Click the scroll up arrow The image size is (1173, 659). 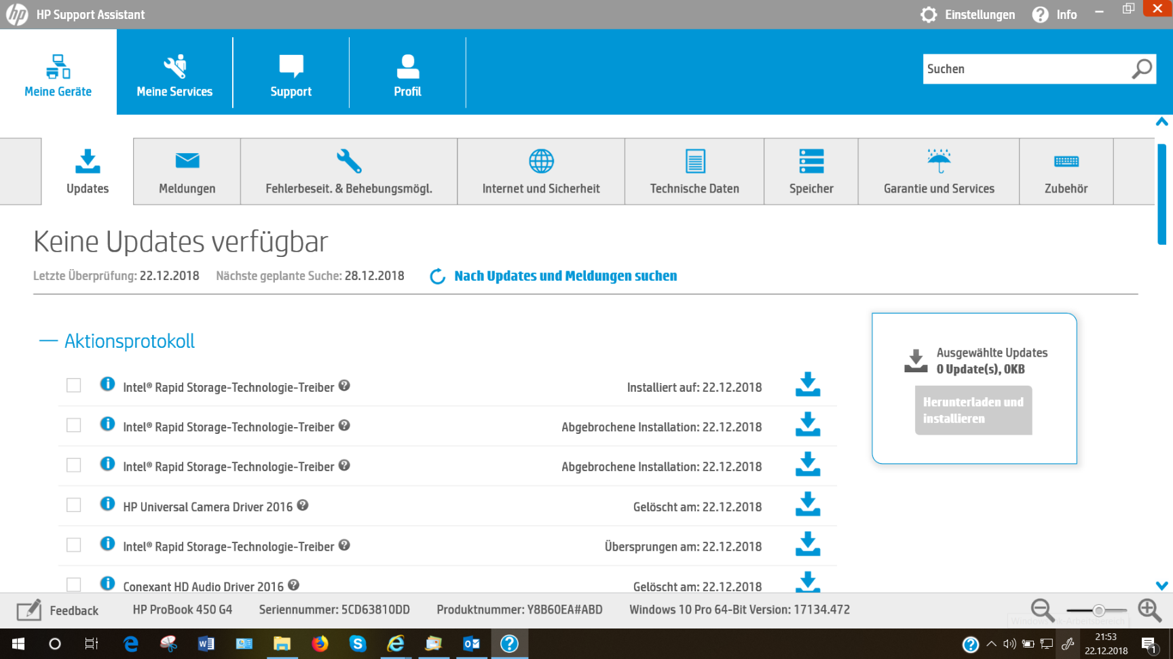coord(1162,122)
